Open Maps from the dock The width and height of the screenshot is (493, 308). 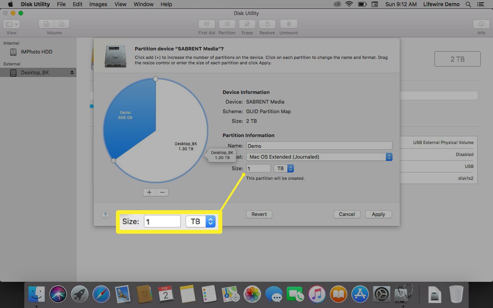click(231, 295)
